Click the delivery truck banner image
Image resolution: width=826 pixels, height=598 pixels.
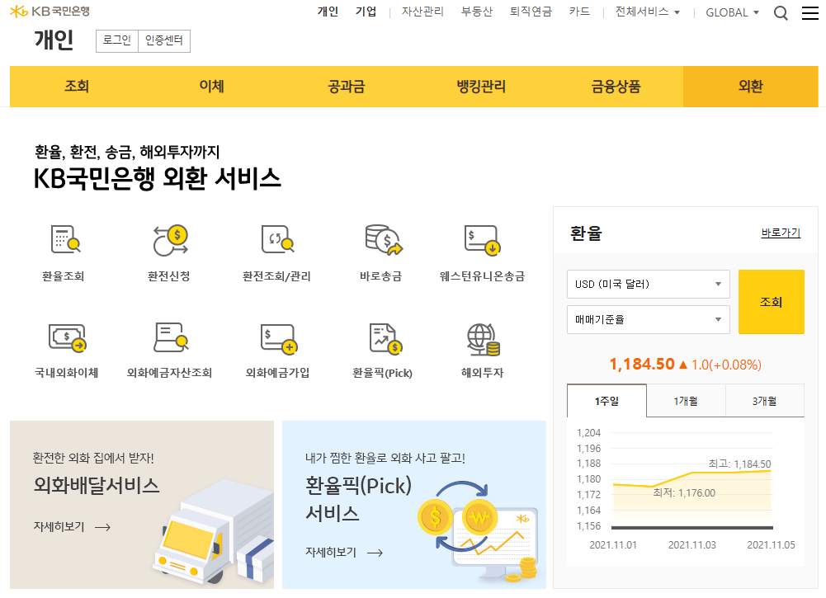[214, 532]
